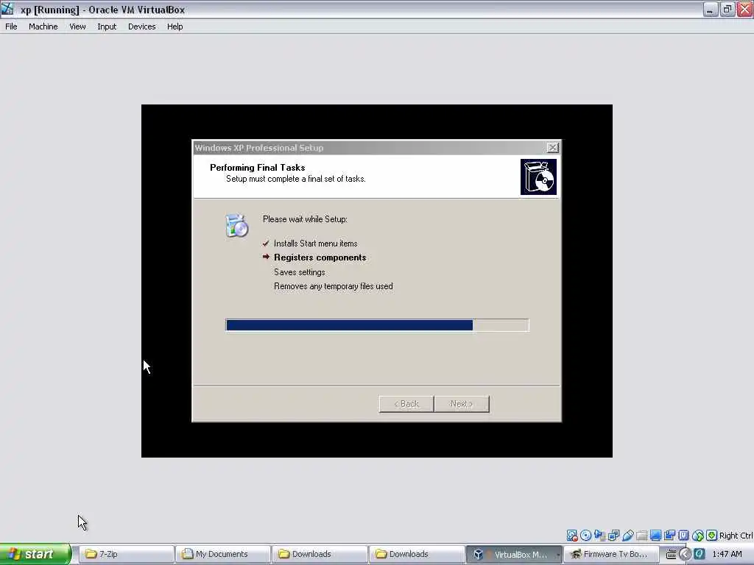Click 'Setup must complete a final set of tasks.' text
The height and width of the screenshot is (565, 754).
(296, 179)
